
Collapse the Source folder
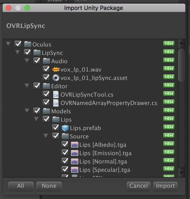point(46,136)
